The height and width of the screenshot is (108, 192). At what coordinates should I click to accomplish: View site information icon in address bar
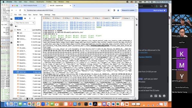pos(25,10)
